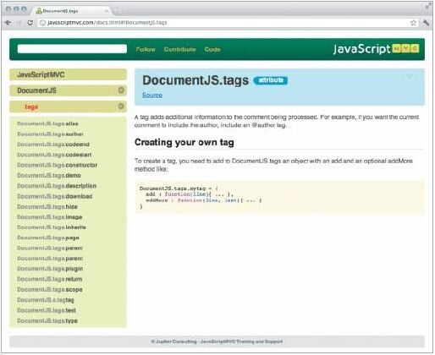This screenshot has height=355, width=435.
Task: Open the Contribute menu item
Action: 179,49
